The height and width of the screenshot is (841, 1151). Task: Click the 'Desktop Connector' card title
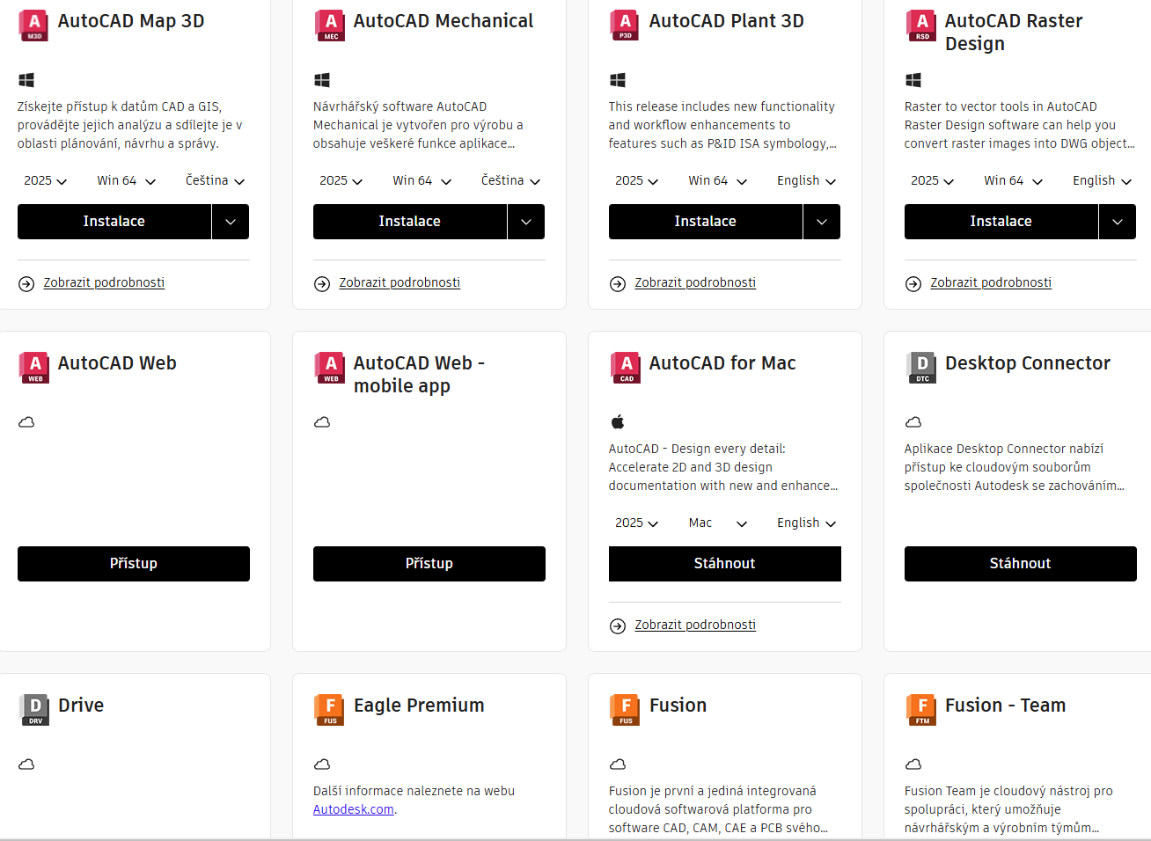click(x=1028, y=363)
